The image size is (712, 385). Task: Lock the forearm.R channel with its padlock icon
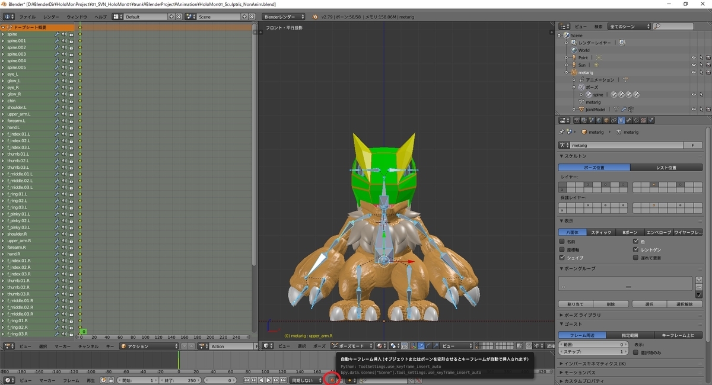point(71,248)
